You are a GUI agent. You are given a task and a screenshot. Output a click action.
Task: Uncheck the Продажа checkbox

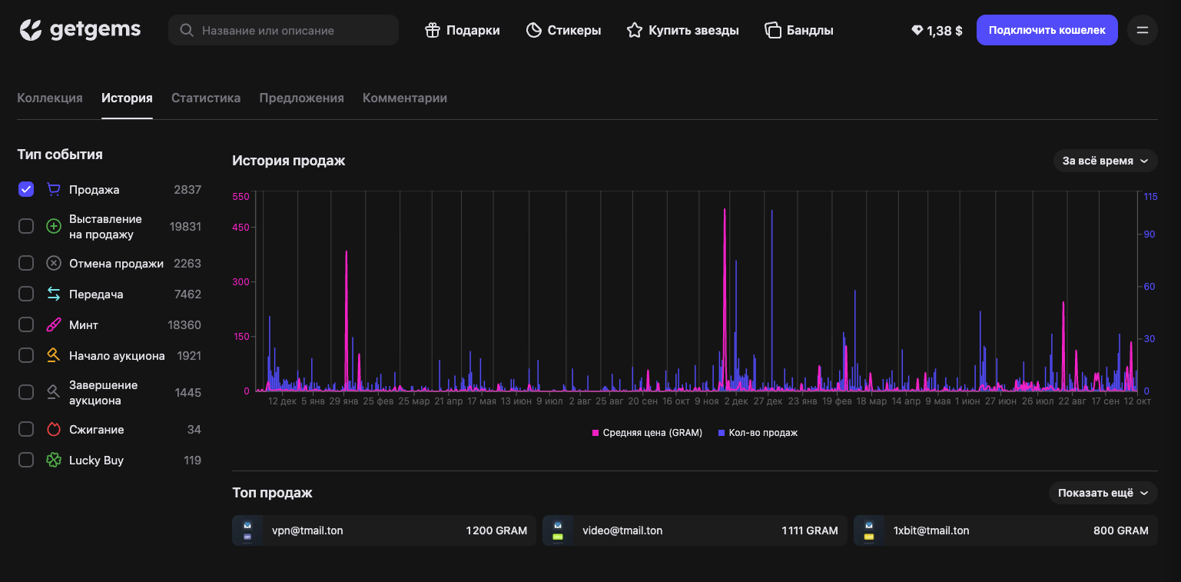click(26, 189)
